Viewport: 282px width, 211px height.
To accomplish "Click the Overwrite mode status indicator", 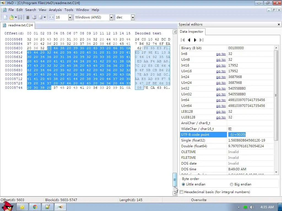I will point(199,200).
